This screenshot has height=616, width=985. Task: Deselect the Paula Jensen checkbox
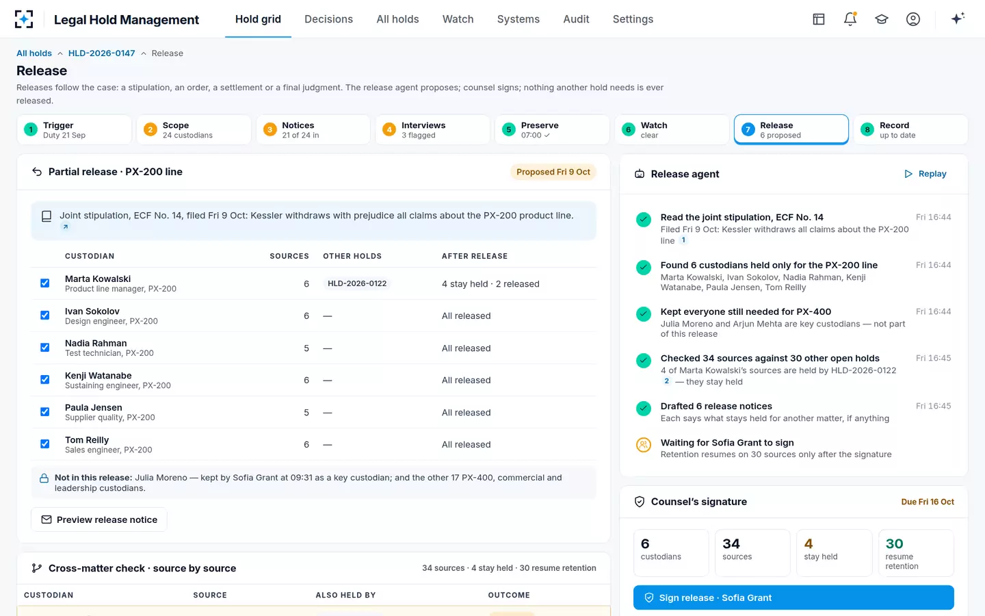(x=45, y=412)
